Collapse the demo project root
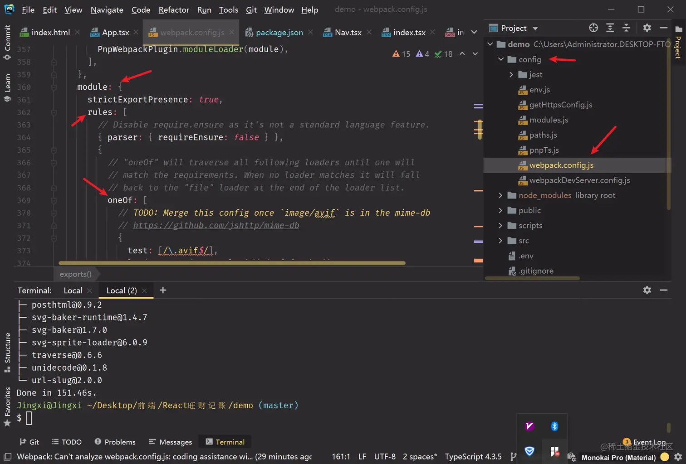Image resolution: width=686 pixels, height=464 pixels. [490, 44]
